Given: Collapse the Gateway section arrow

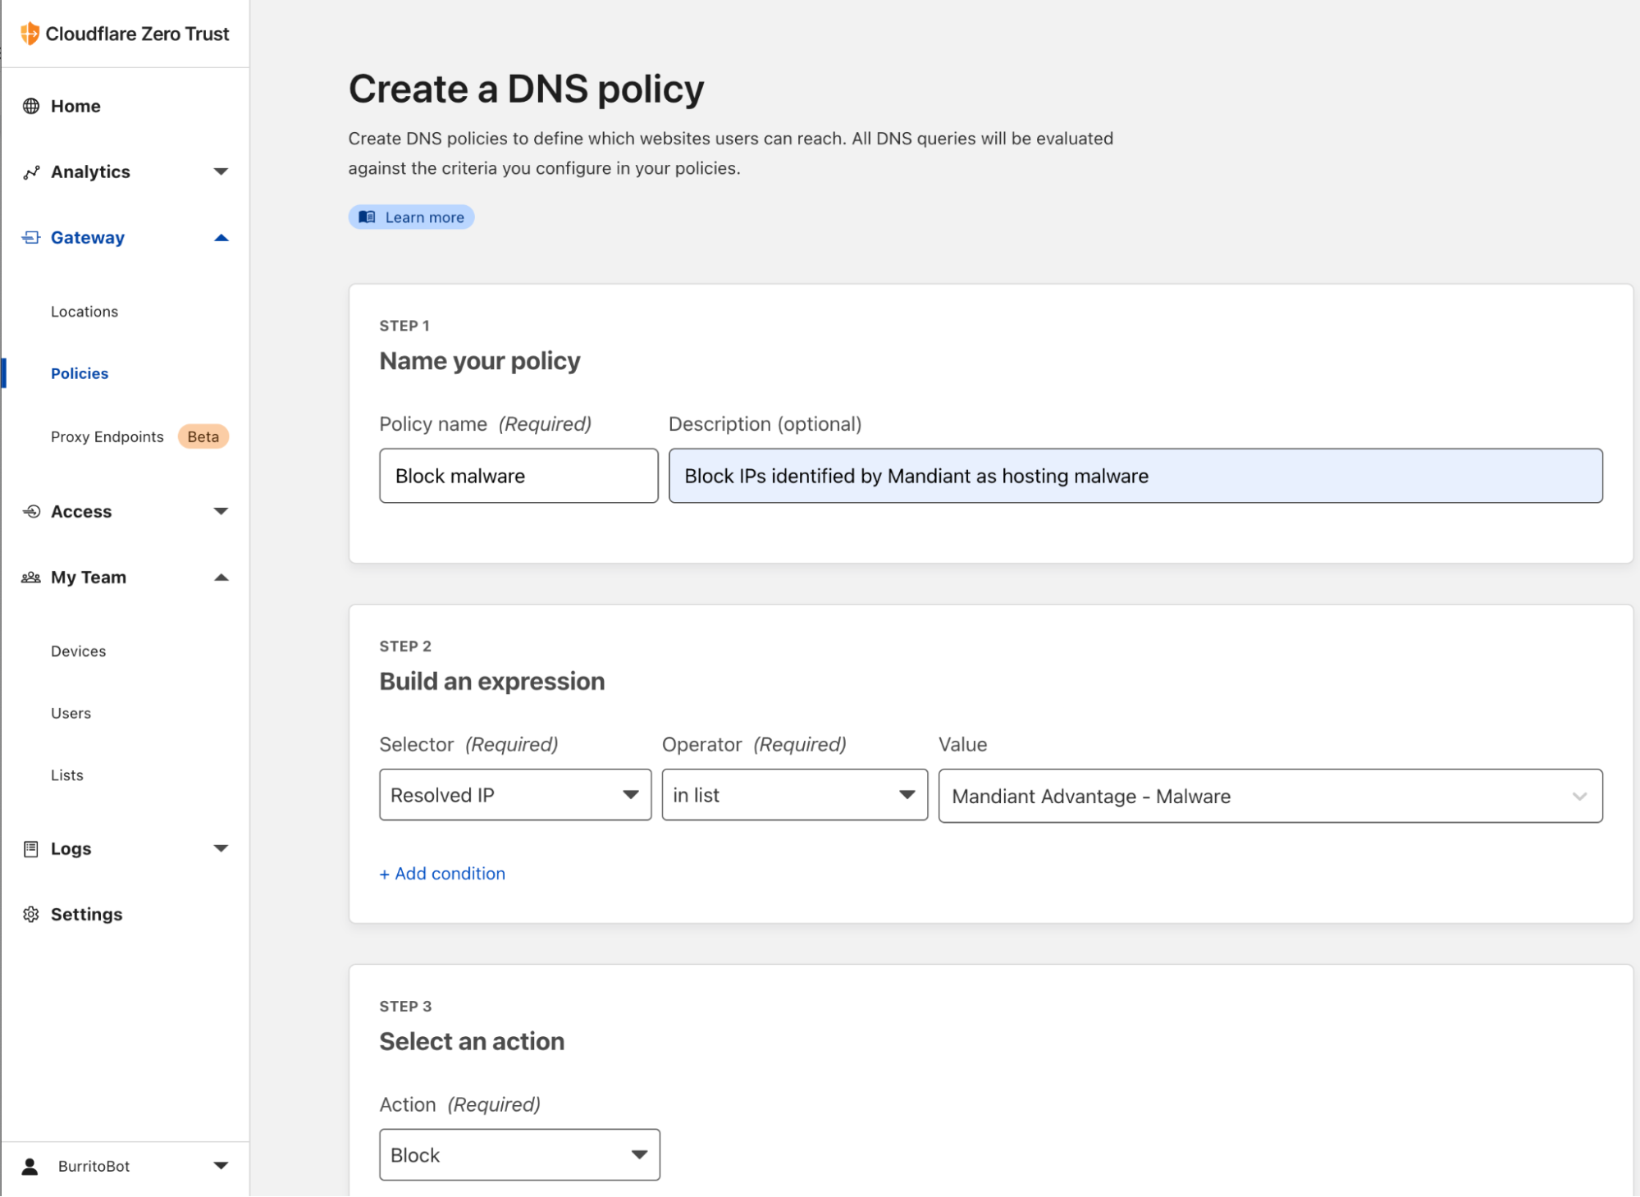Looking at the screenshot, I should pos(221,238).
